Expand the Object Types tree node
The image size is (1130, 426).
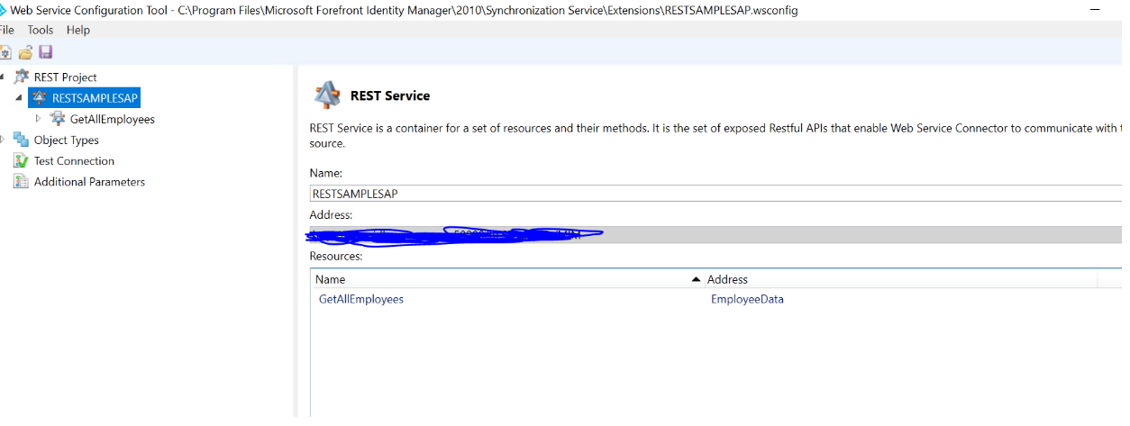point(3,140)
